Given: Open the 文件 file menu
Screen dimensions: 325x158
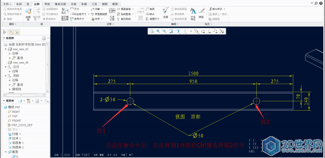Looking at the screenshot, I should [7, 4].
